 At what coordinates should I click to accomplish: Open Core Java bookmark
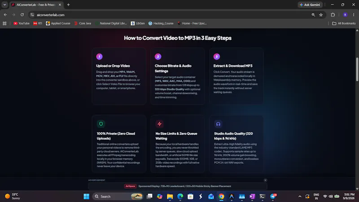(x=83, y=23)
